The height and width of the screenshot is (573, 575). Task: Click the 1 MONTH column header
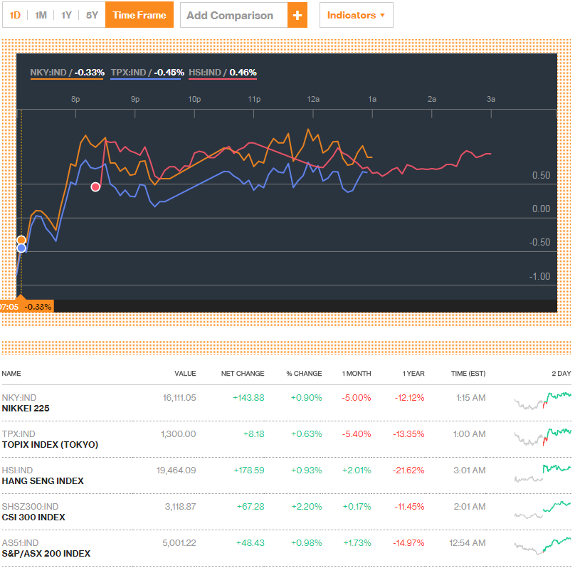point(357,374)
